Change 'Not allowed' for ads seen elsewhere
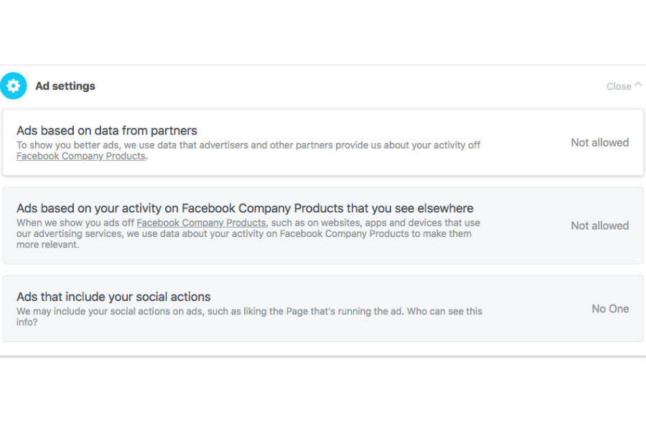Image resolution: width=646 pixels, height=431 pixels. point(599,226)
